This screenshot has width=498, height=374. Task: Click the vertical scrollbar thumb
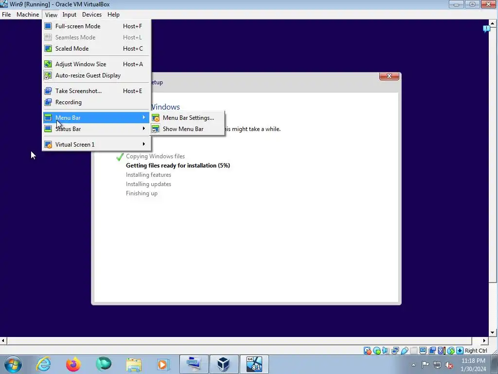point(493,155)
